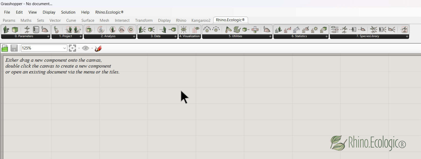Open the Help menu
The width and height of the screenshot is (421, 159).
pyautogui.click(x=85, y=12)
